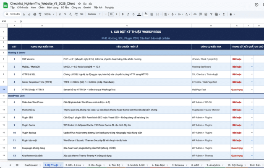
Task: Star the document with star icon
Action: (79, 3)
